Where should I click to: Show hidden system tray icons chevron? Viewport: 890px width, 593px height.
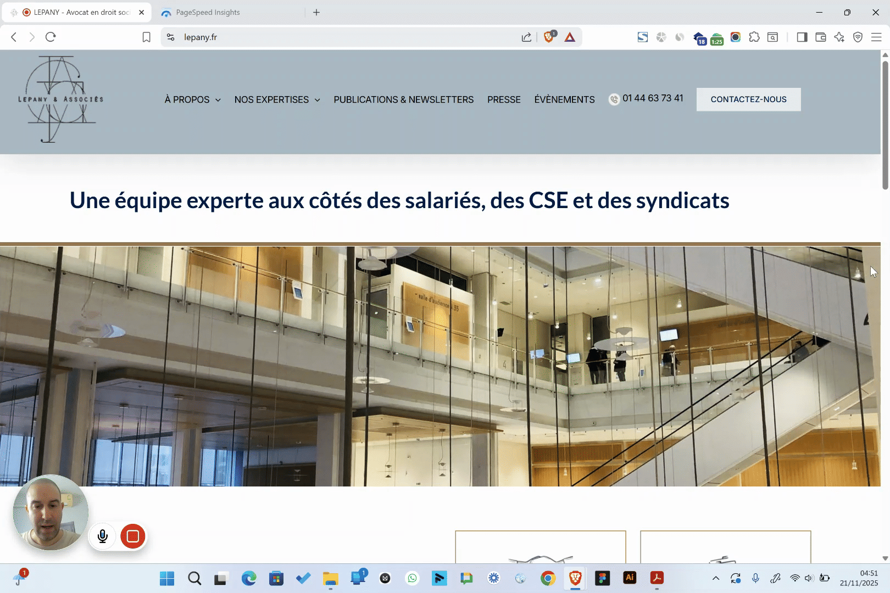tap(715, 578)
